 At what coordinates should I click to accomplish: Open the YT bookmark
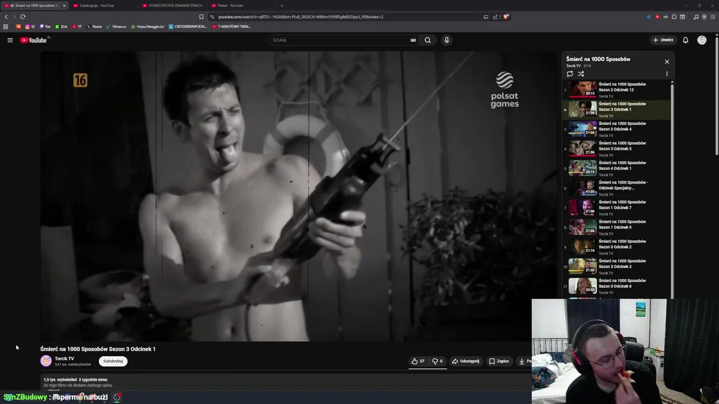coord(77,26)
